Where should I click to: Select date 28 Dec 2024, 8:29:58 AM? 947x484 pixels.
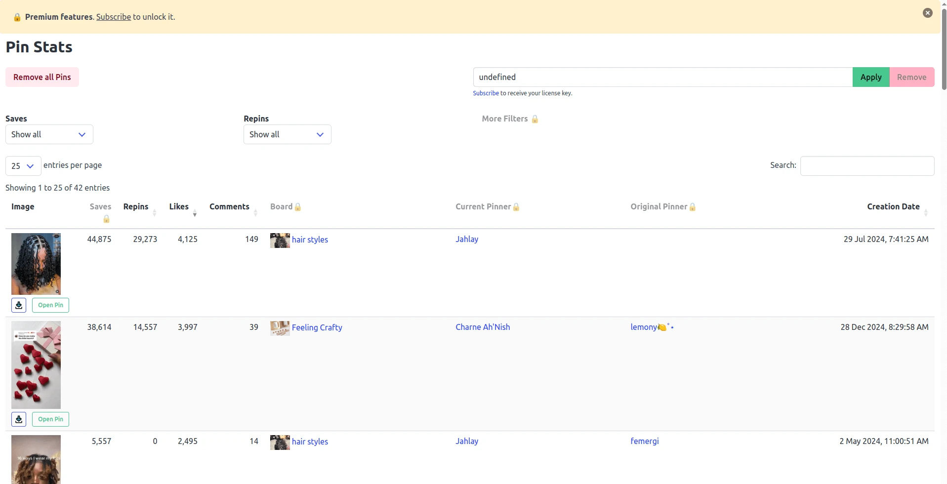(885, 327)
